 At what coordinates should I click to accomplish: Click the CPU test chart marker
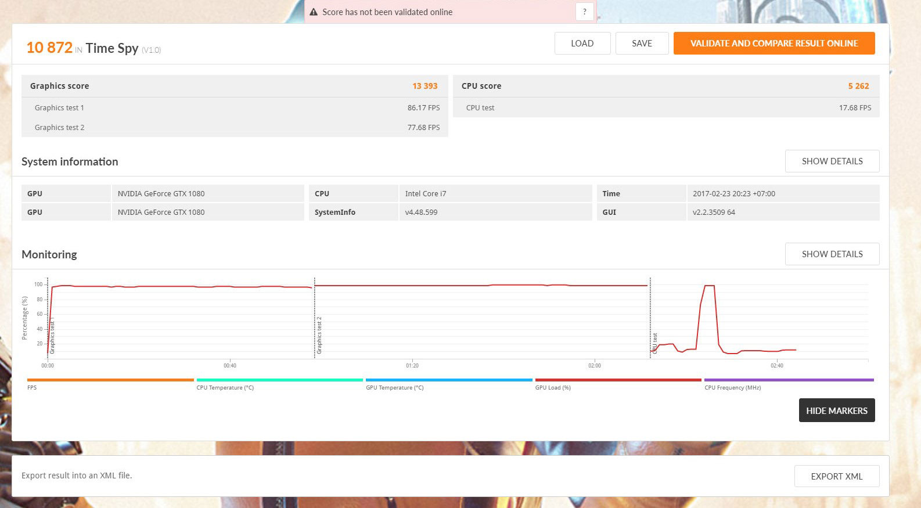[x=654, y=343]
